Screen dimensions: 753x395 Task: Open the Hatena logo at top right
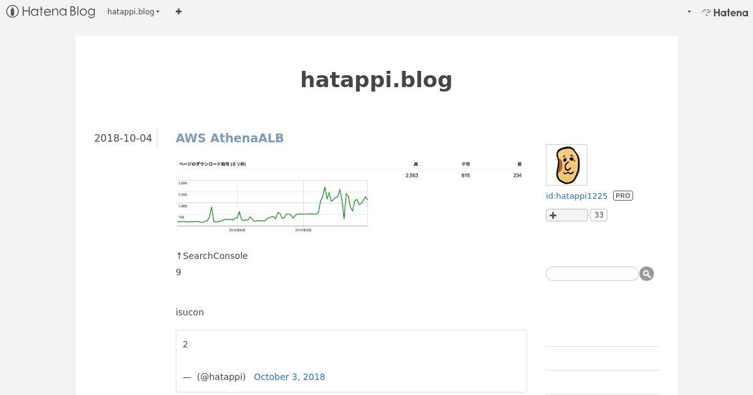tap(725, 12)
